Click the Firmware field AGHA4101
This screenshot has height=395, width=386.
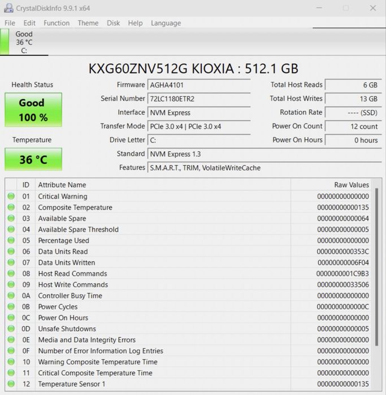pyautogui.click(x=199, y=85)
